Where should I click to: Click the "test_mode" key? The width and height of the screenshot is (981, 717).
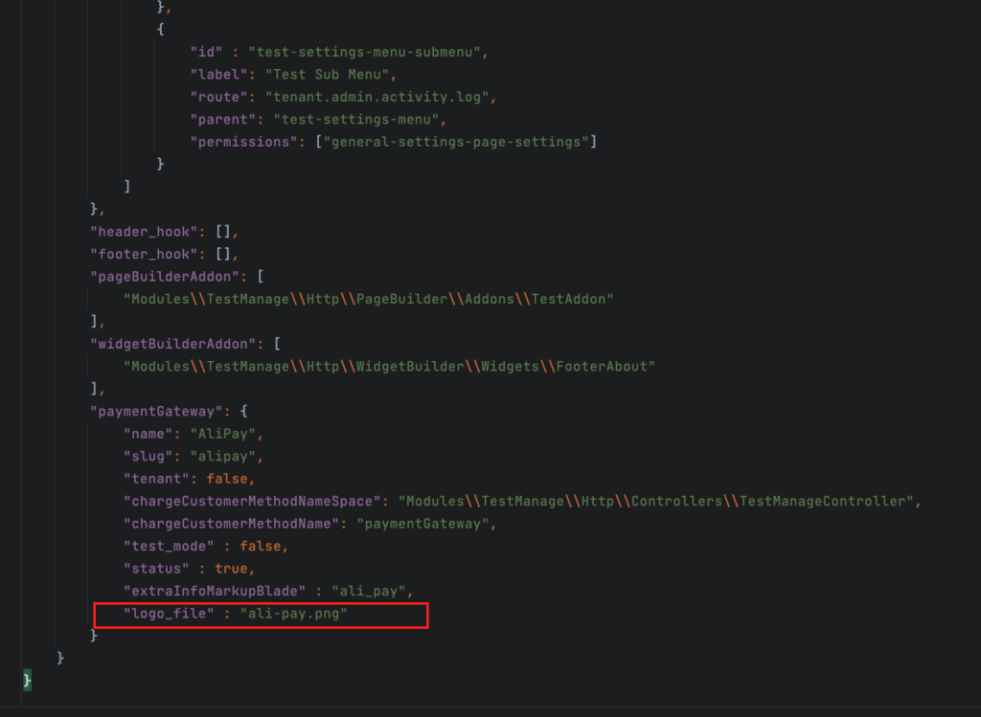(169, 547)
